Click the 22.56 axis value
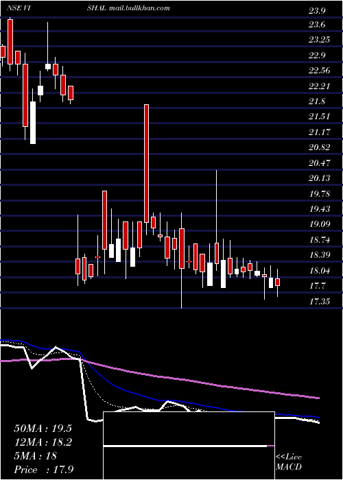 (320, 71)
